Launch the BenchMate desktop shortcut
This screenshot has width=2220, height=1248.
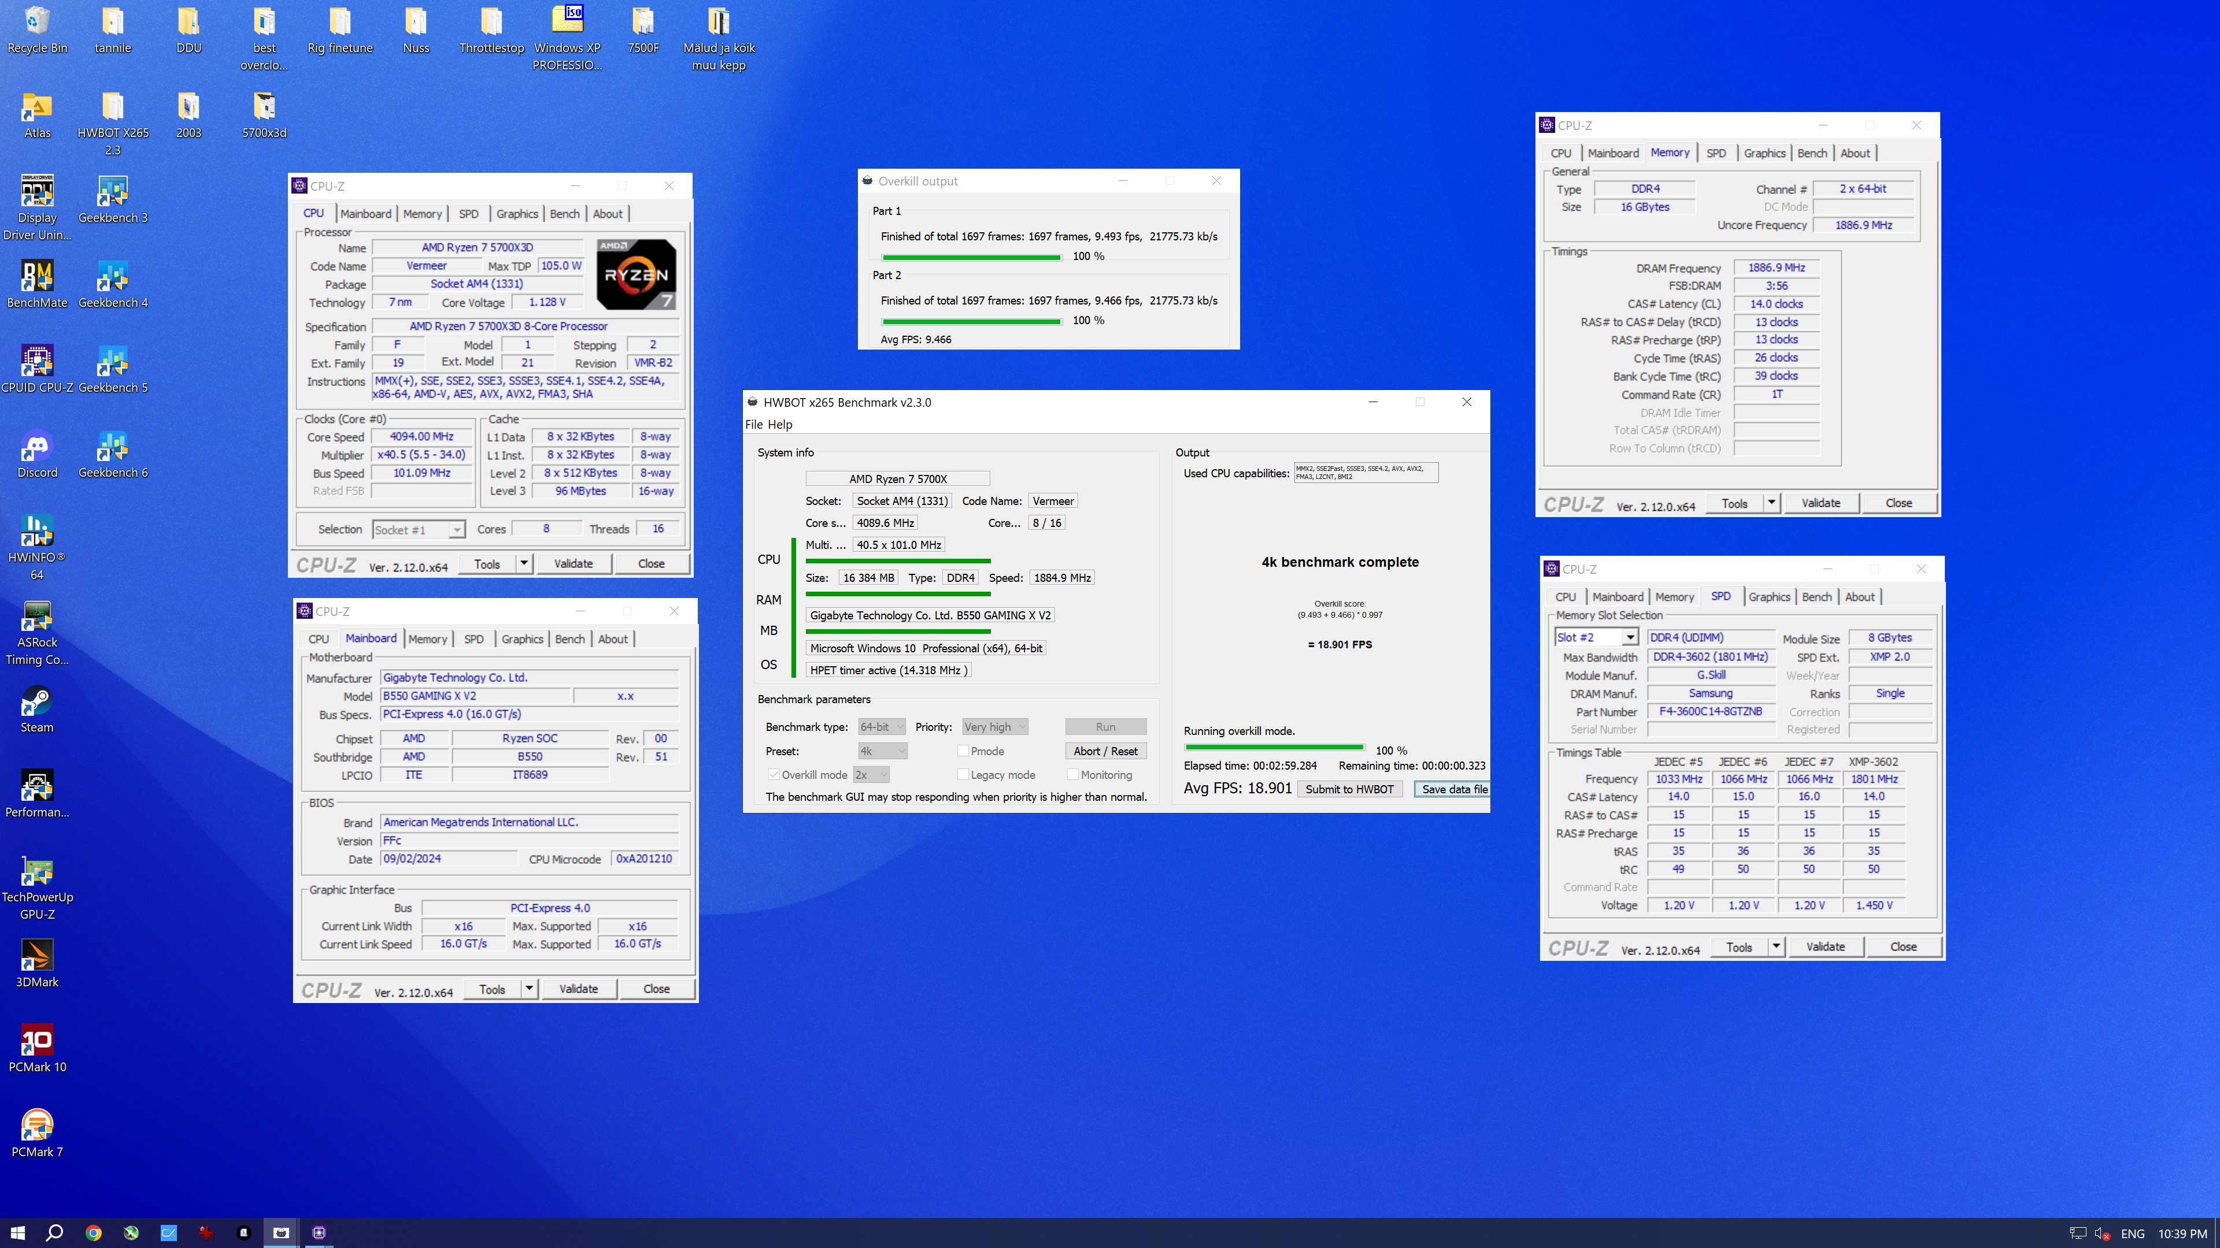coord(37,285)
